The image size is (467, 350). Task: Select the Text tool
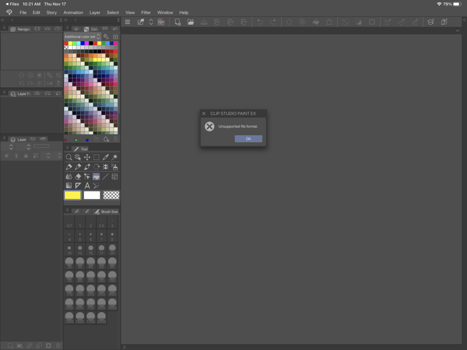pos(87,185)
